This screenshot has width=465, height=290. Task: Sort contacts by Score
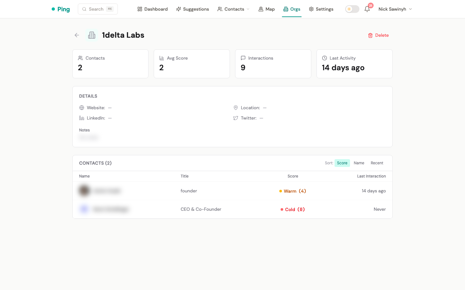tap(342, 163)
